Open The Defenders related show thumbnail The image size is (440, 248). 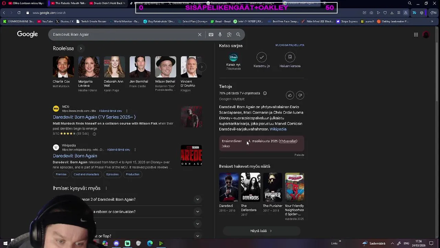[x=251, y=187]
